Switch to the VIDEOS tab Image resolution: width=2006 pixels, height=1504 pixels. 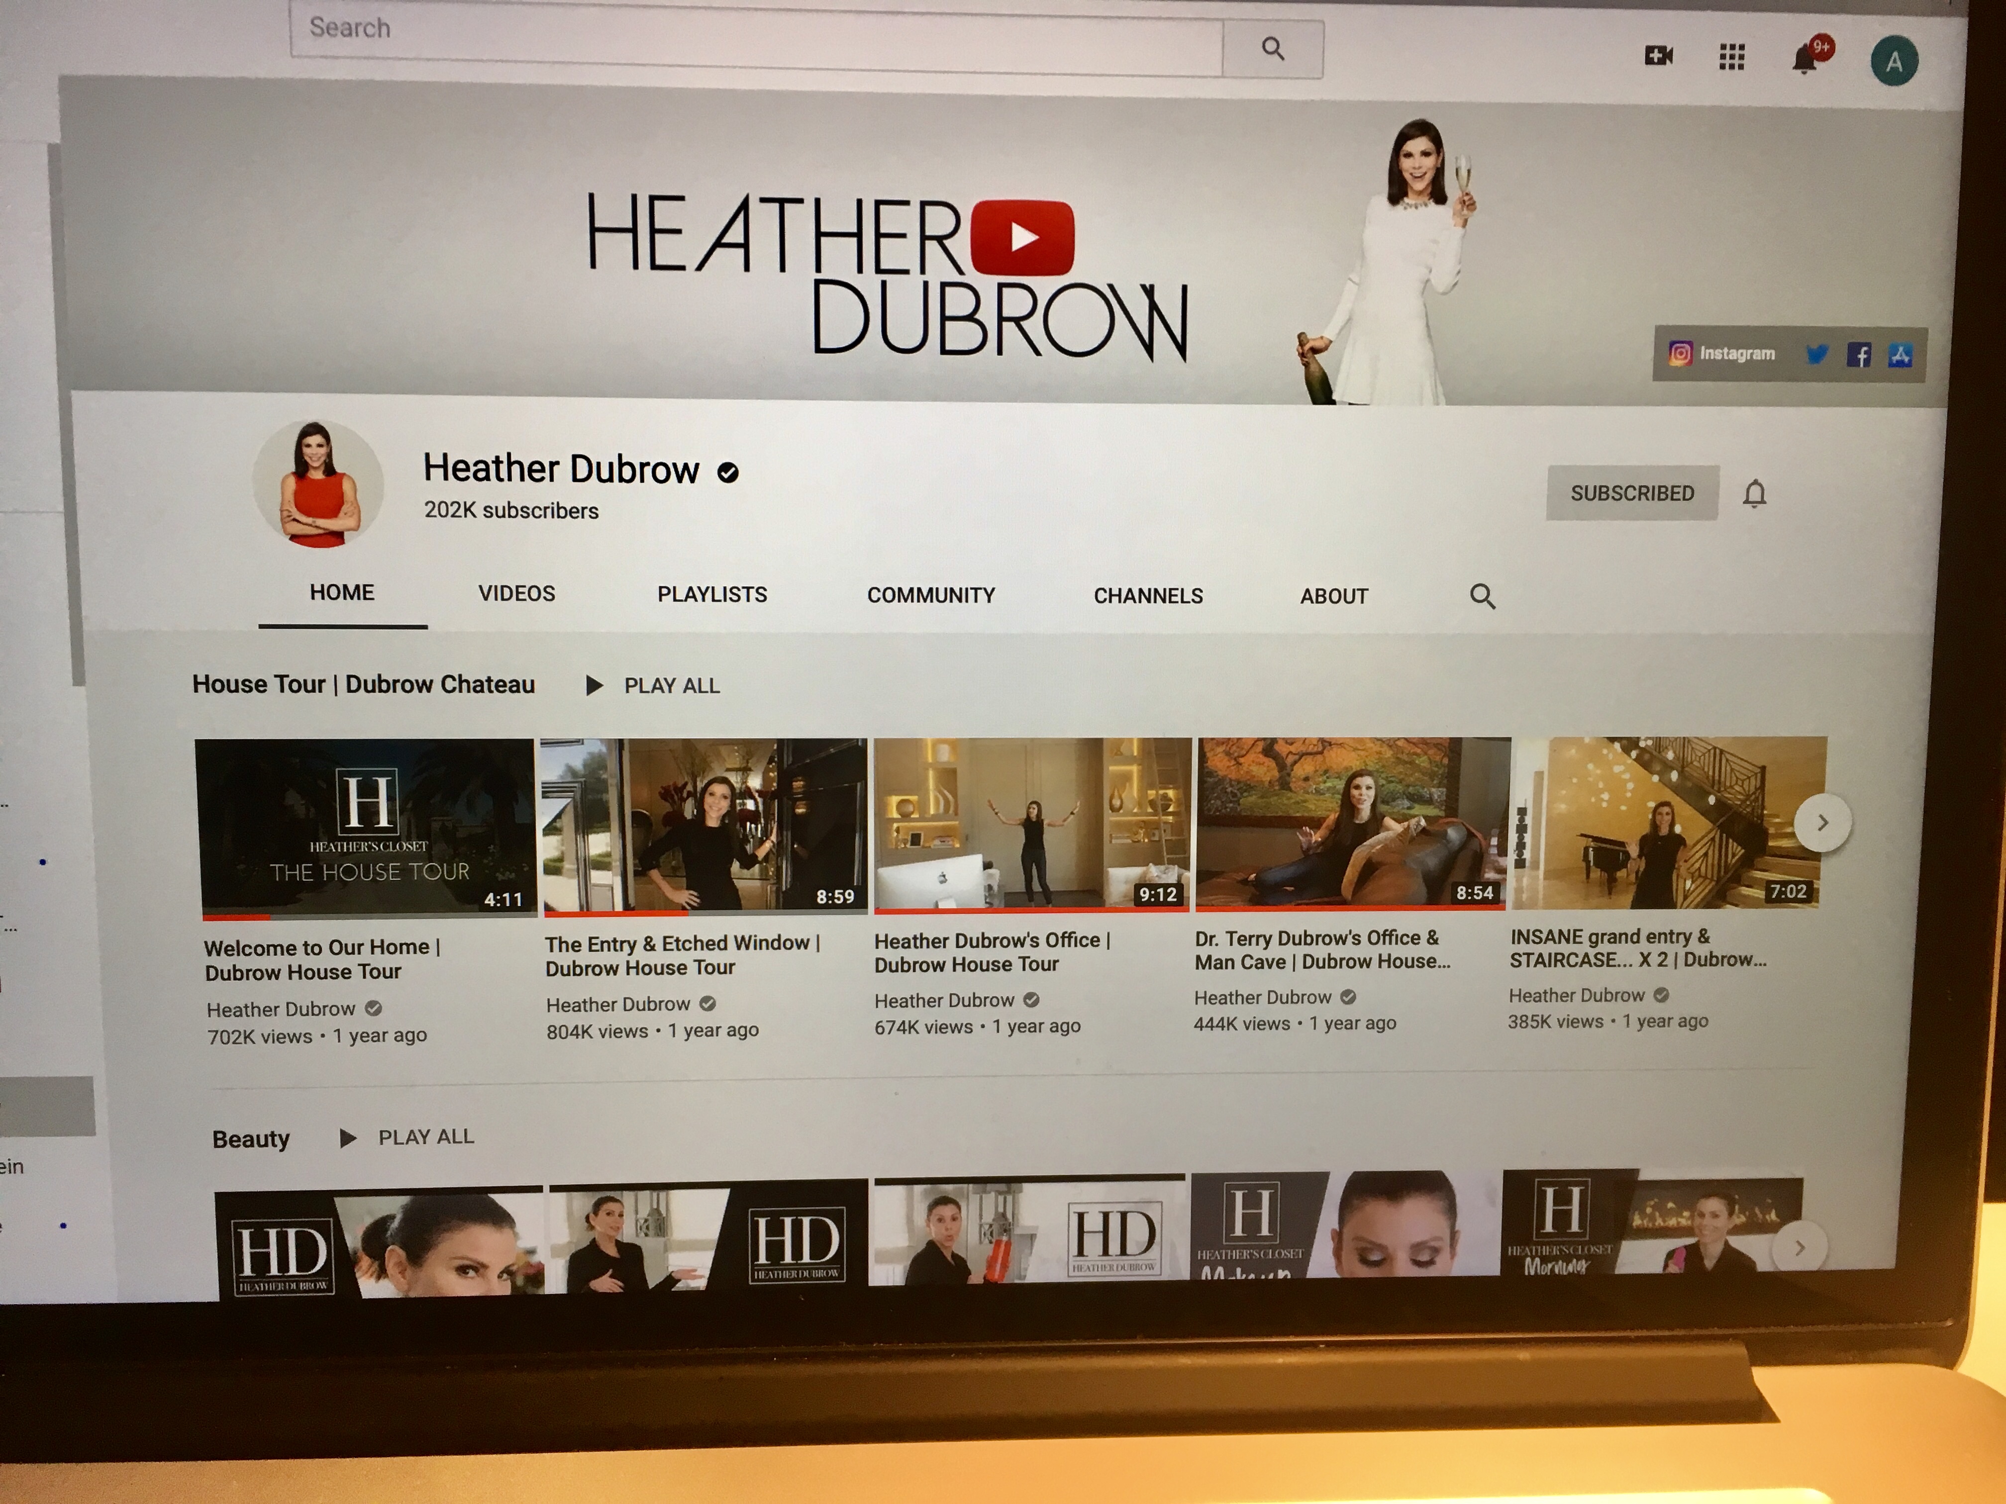pyautogui.click(x=516, y=594)
